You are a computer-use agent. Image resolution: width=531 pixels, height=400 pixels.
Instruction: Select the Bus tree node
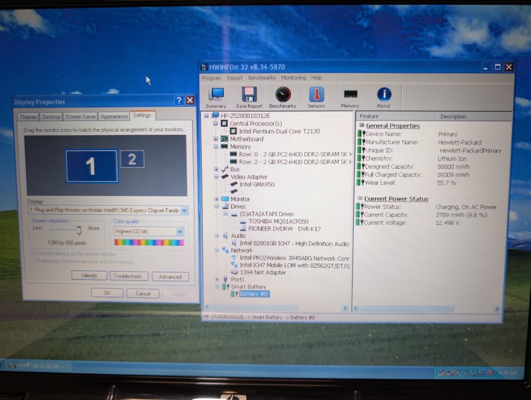pyautogui.click(x=235, y=169)
